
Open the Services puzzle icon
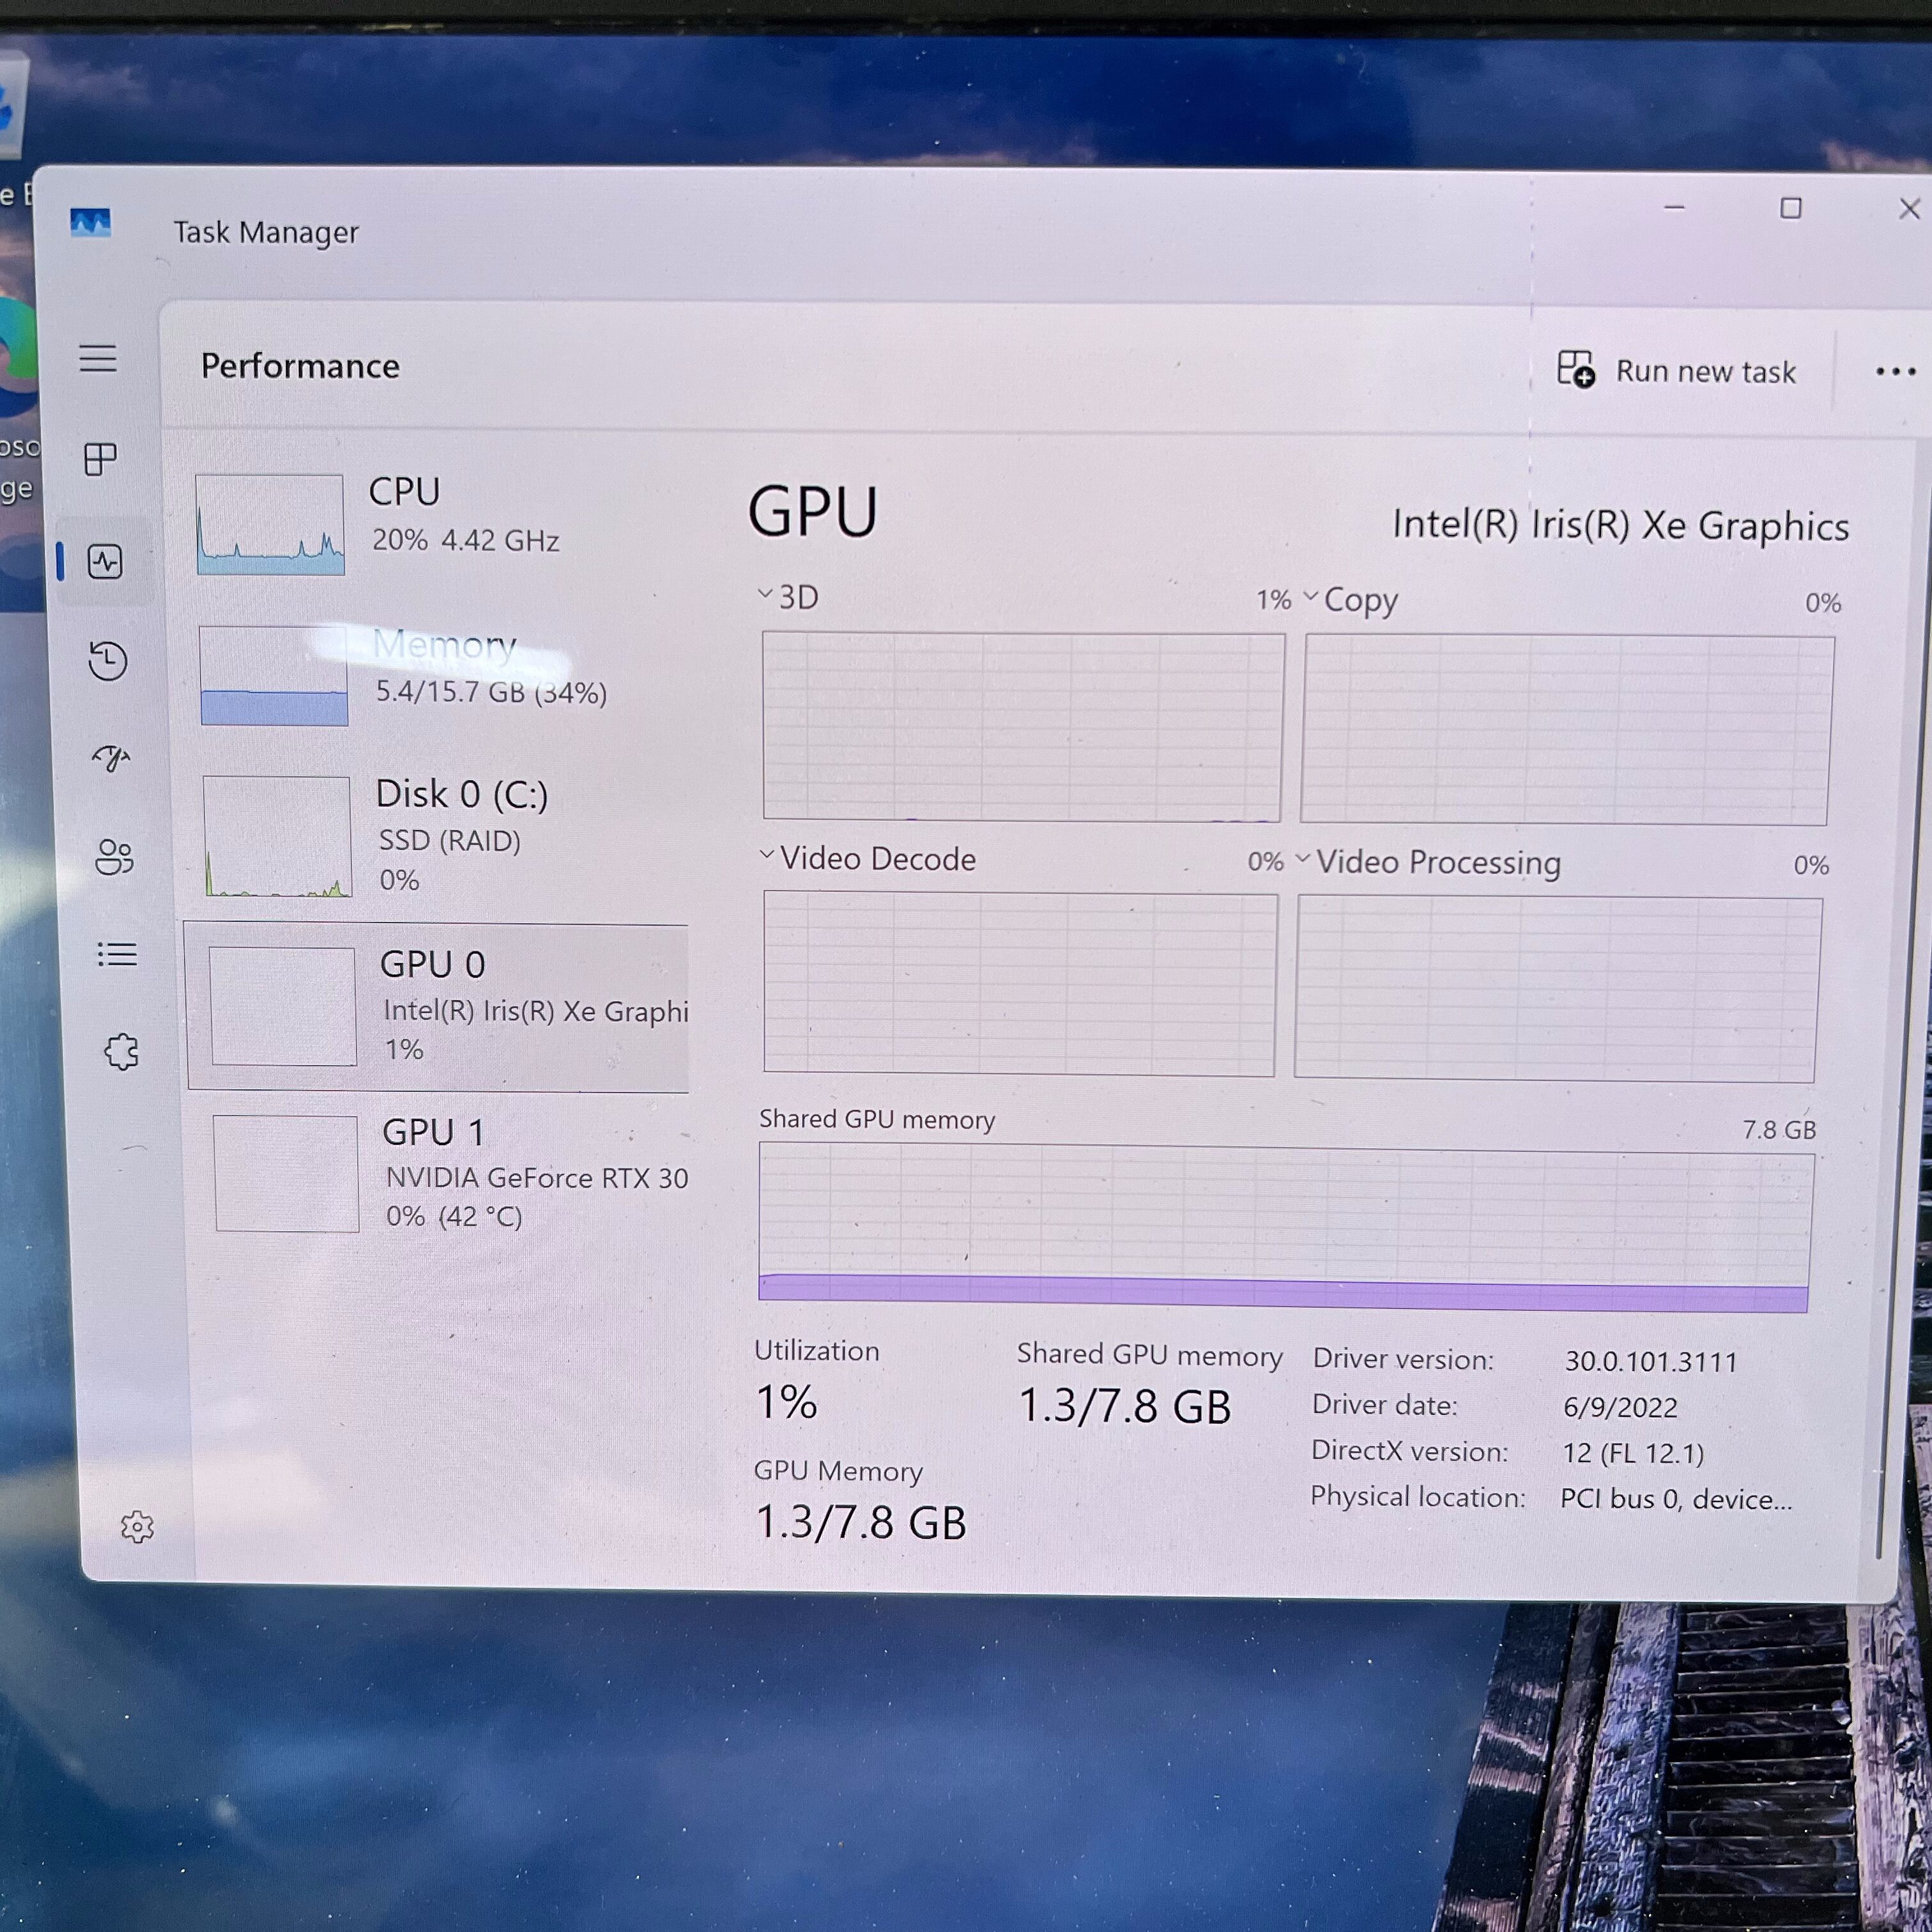pyautogui.click(x=121, y=1052)
